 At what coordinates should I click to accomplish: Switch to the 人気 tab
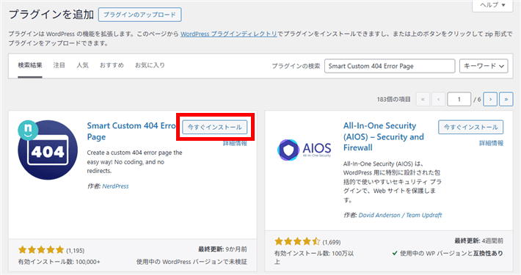(82, 65)
